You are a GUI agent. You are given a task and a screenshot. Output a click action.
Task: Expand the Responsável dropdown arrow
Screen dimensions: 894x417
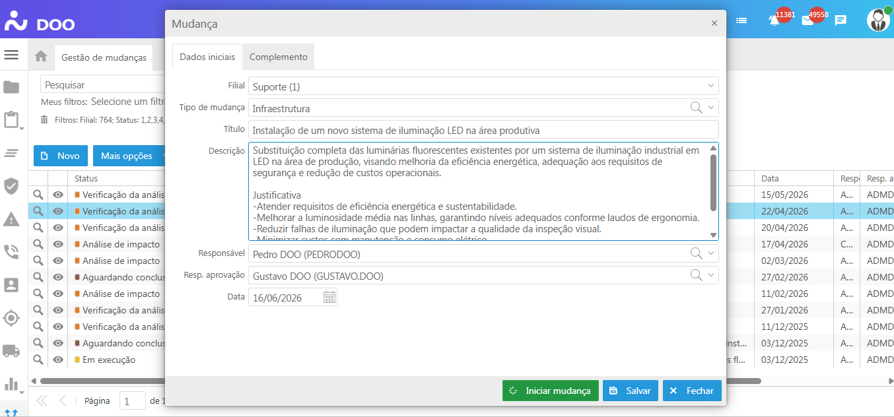coord(711,253)
